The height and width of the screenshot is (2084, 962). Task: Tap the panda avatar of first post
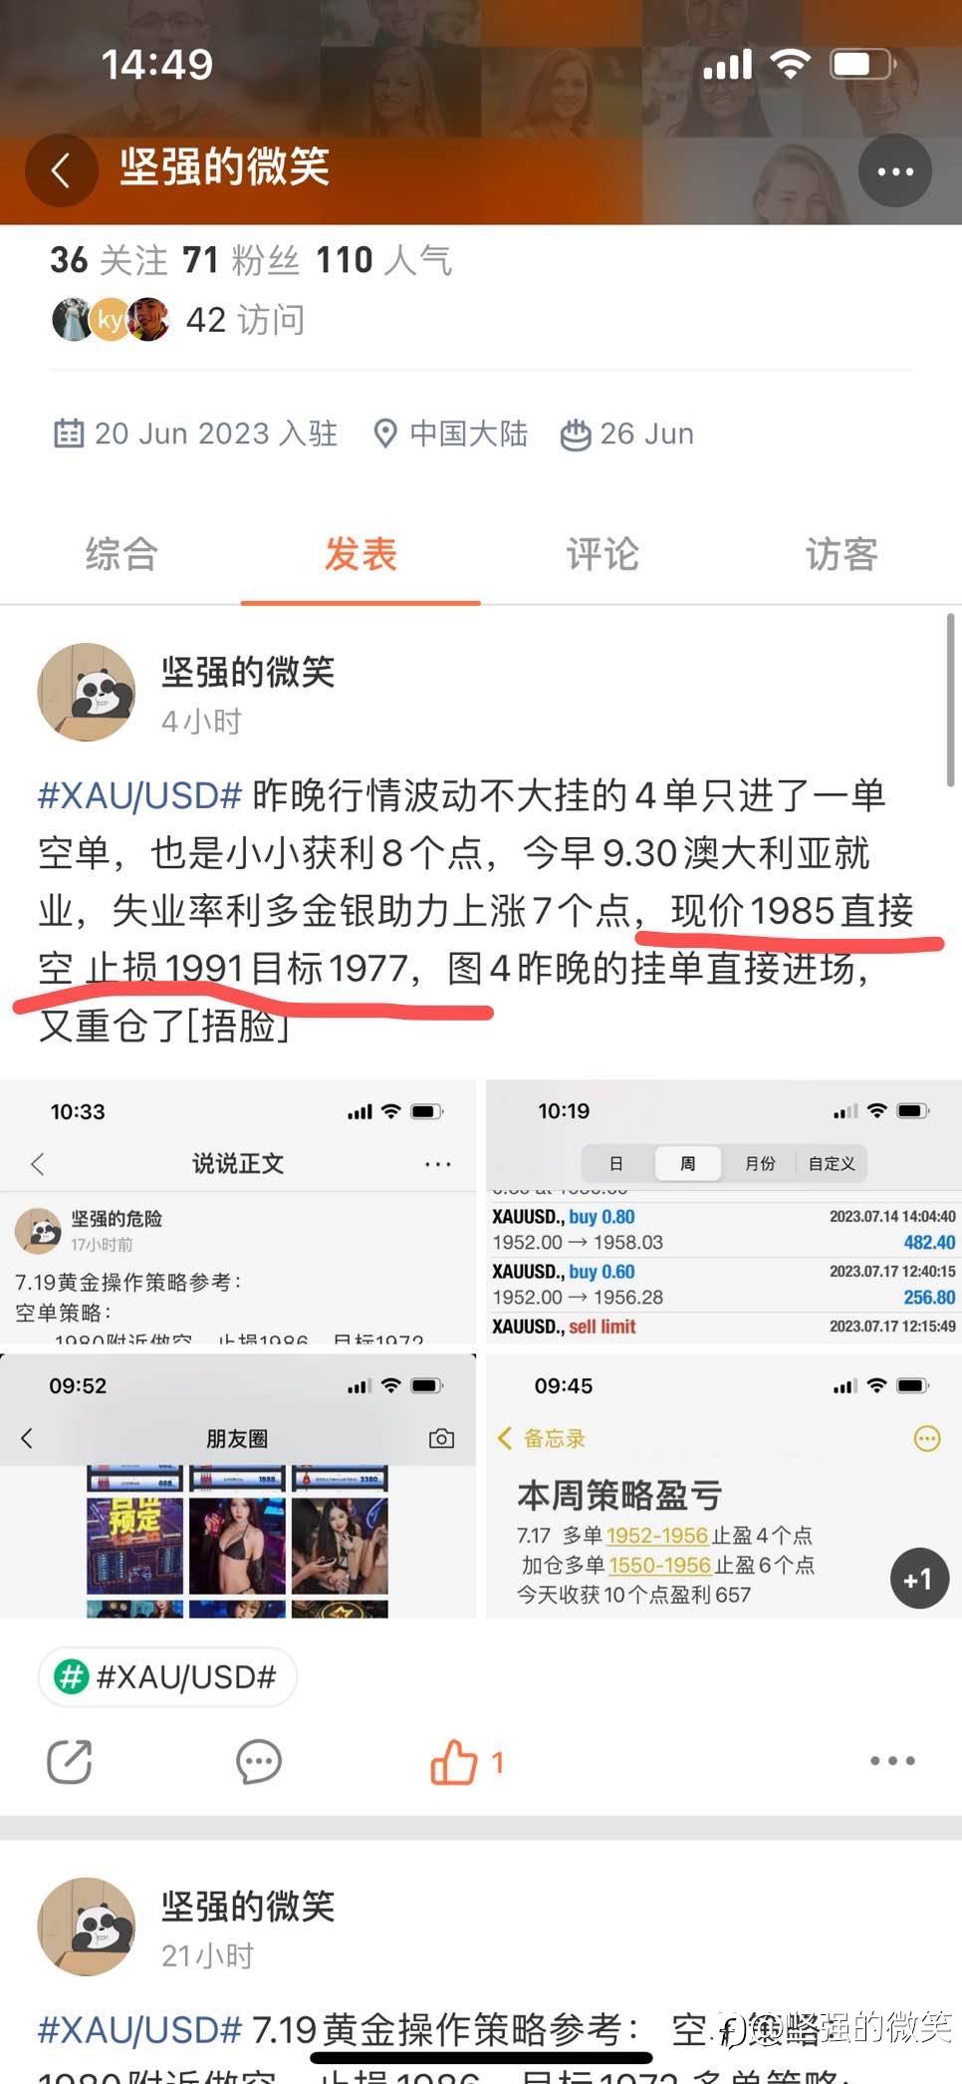click(86, 692)
